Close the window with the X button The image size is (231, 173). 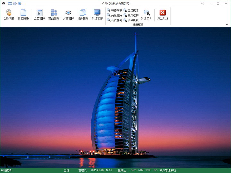(x=226, y=4)
